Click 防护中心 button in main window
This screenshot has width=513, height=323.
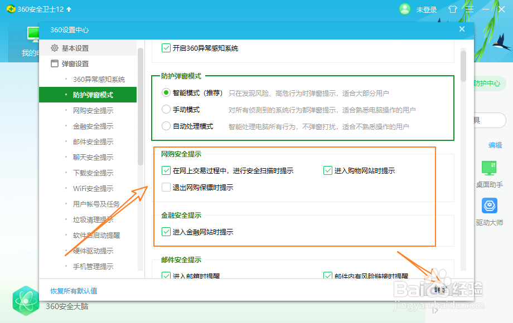pyautogui.click(x=487, y=84)
